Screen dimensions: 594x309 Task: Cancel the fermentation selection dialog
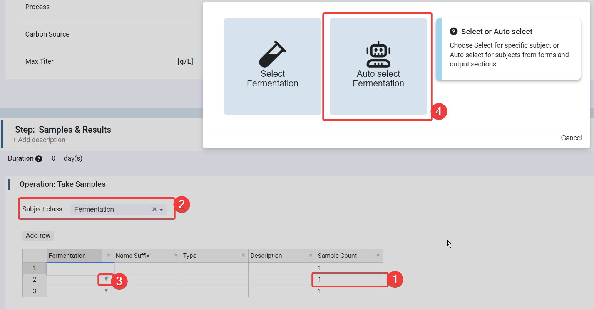pyautogui.click(x=571, y=138)
